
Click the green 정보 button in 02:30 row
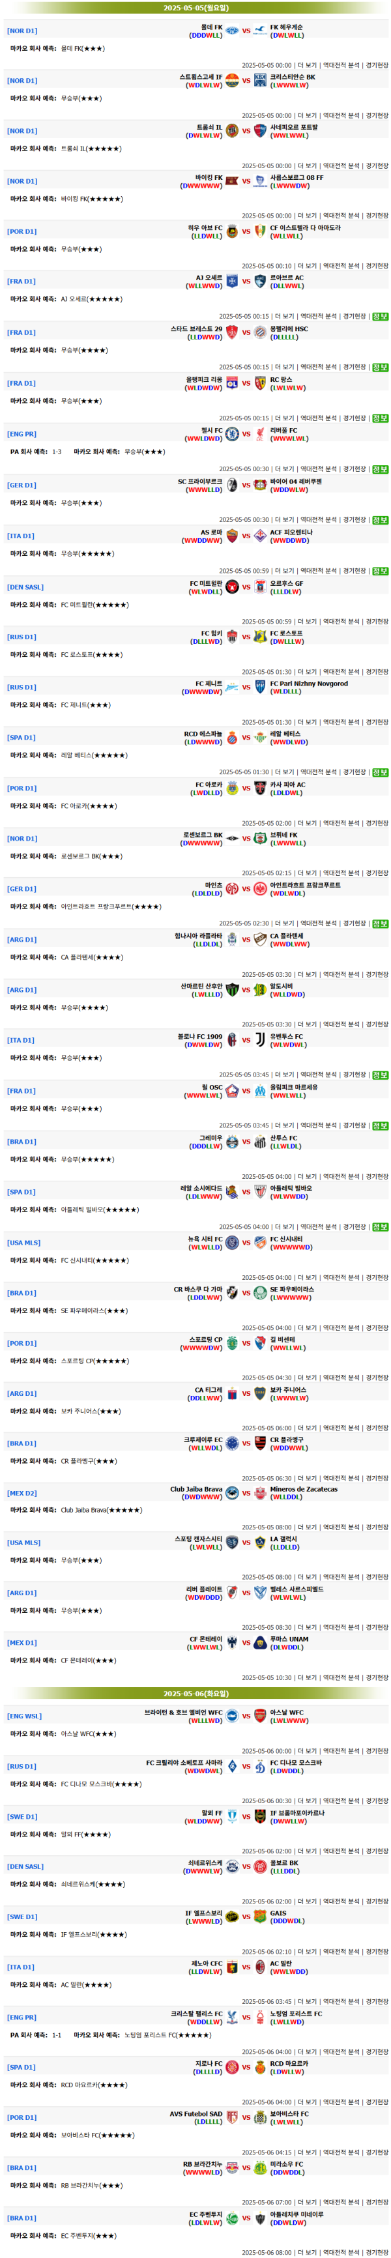click(380, 924)
